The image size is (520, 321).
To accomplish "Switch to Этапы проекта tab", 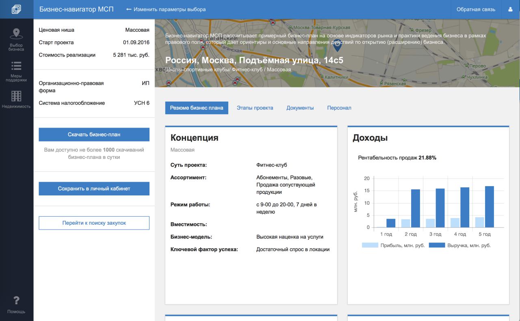I will click(x=255, y=108).
